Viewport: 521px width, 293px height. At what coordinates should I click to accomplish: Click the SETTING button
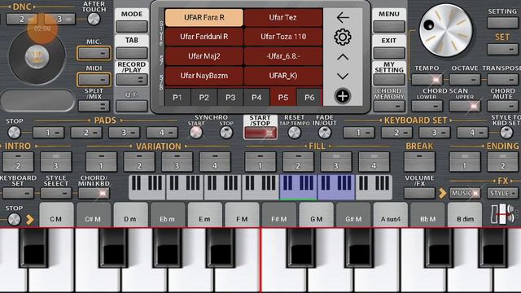click(x=502, y=23)
